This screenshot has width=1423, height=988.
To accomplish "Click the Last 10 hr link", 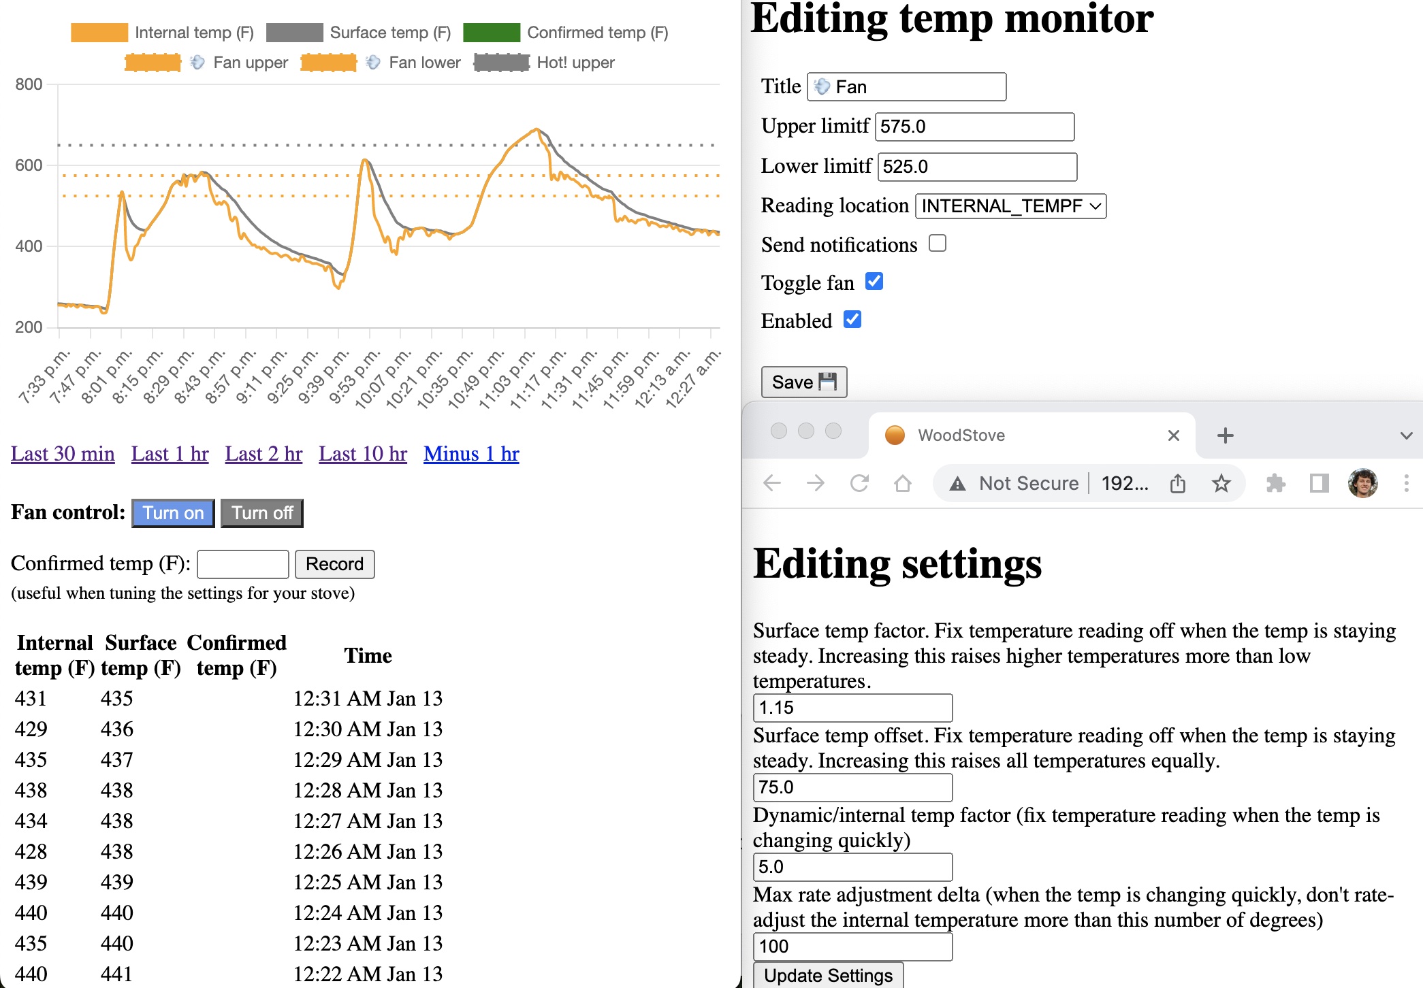I will (363, 454).
